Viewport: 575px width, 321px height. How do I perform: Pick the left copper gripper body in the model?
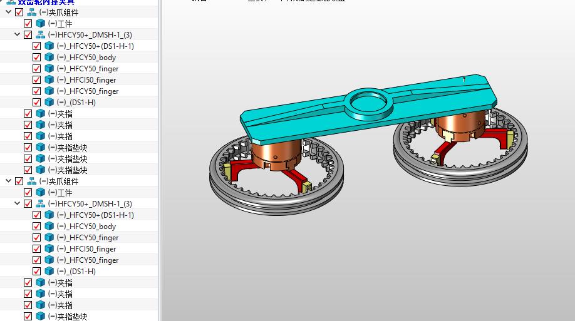(276, 152)
